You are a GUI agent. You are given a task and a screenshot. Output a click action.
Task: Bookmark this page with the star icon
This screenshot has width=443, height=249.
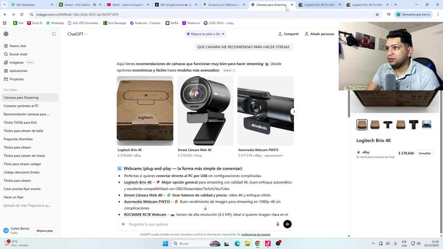(x=377, y=15)
